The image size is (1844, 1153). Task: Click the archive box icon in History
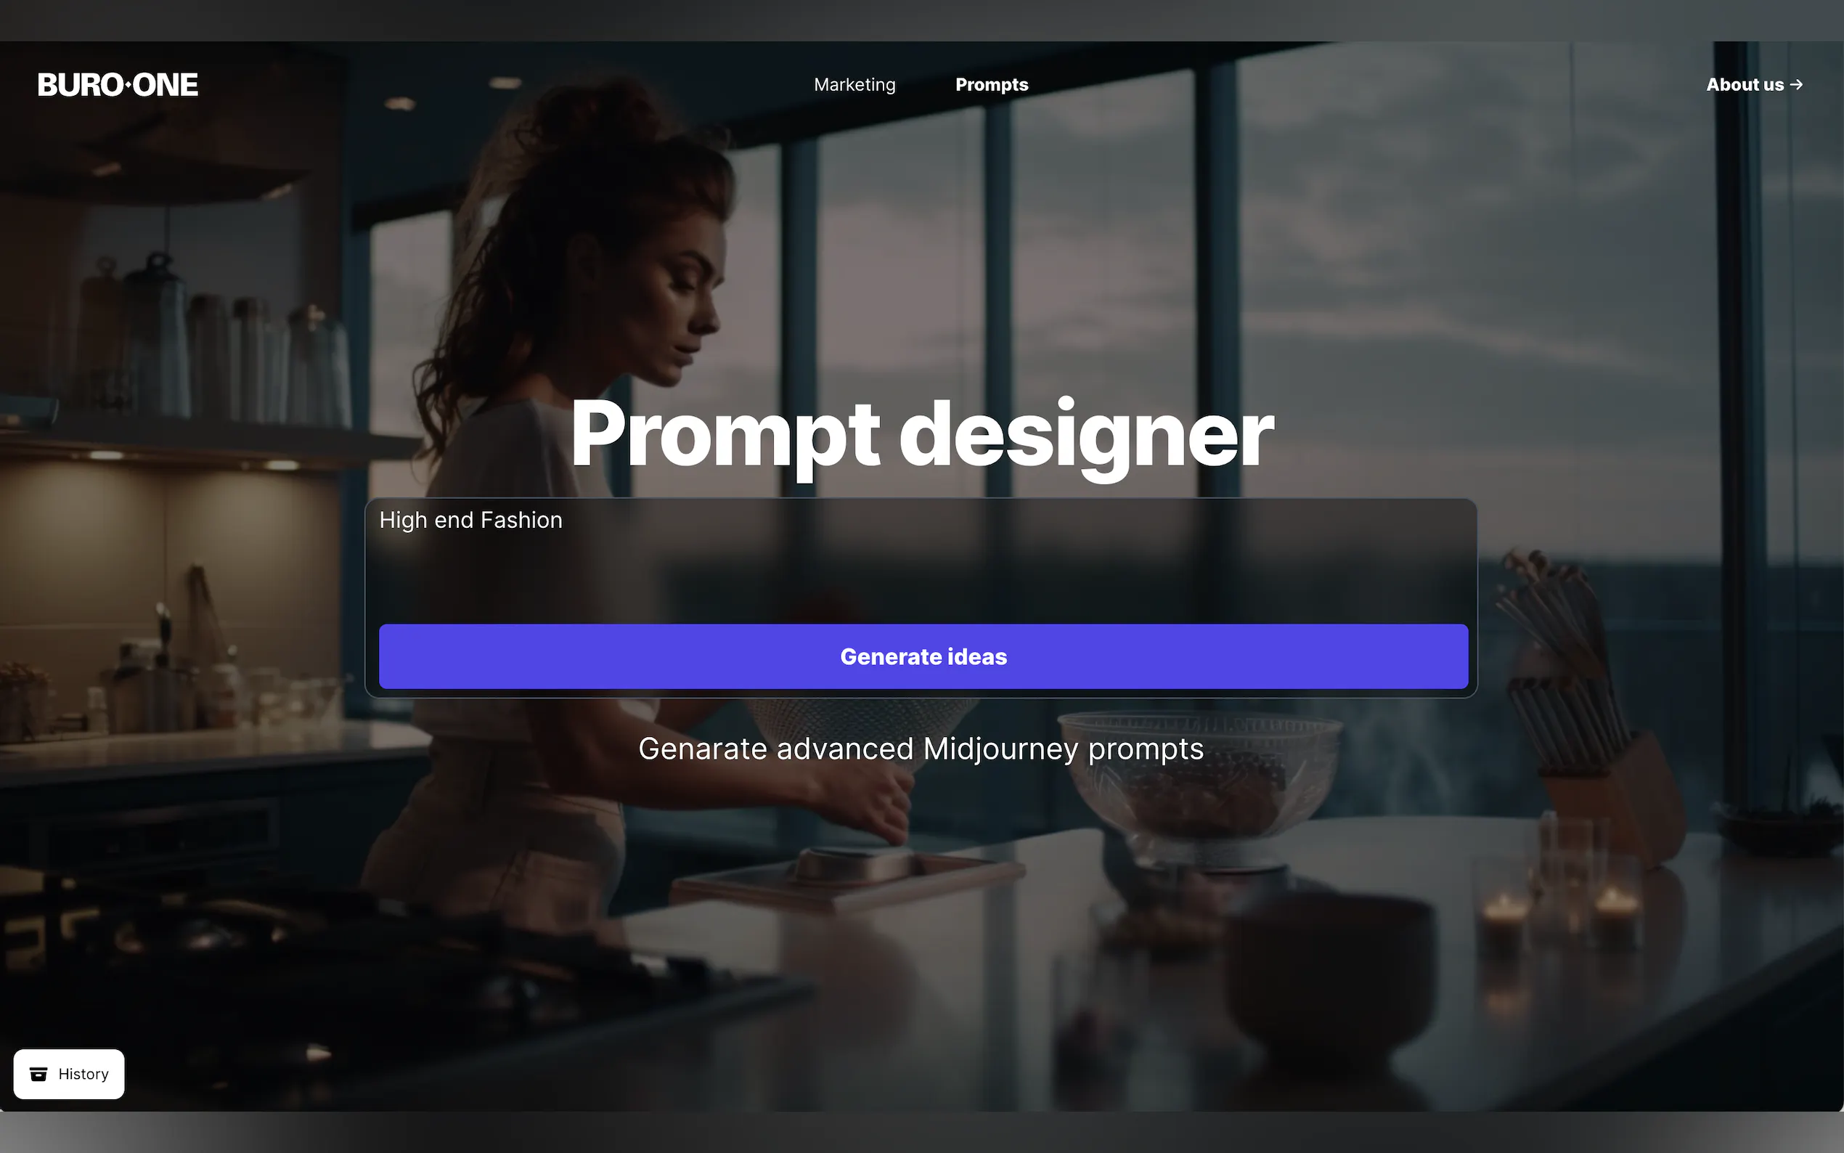click(38, 1074)
